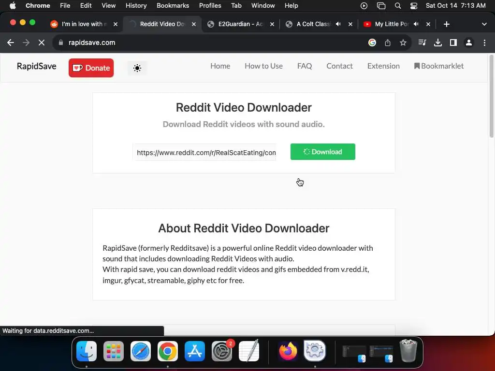Open Finder from the Dock
Viewport: 495px width, 371px height.
click(x=87, y=351)
